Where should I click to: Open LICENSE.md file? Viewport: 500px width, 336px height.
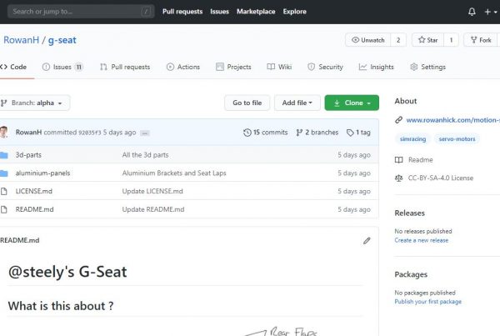[34, 192]
